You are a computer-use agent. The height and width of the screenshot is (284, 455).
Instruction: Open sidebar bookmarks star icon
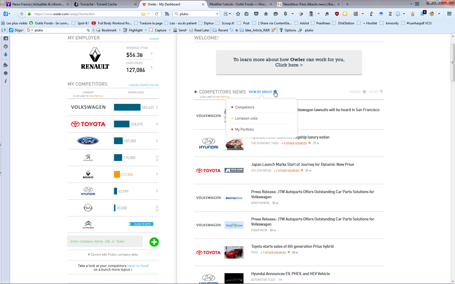click(x=6, y=38)
